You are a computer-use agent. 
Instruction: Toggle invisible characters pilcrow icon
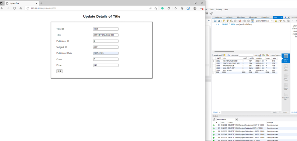click(x=288, y=21)
